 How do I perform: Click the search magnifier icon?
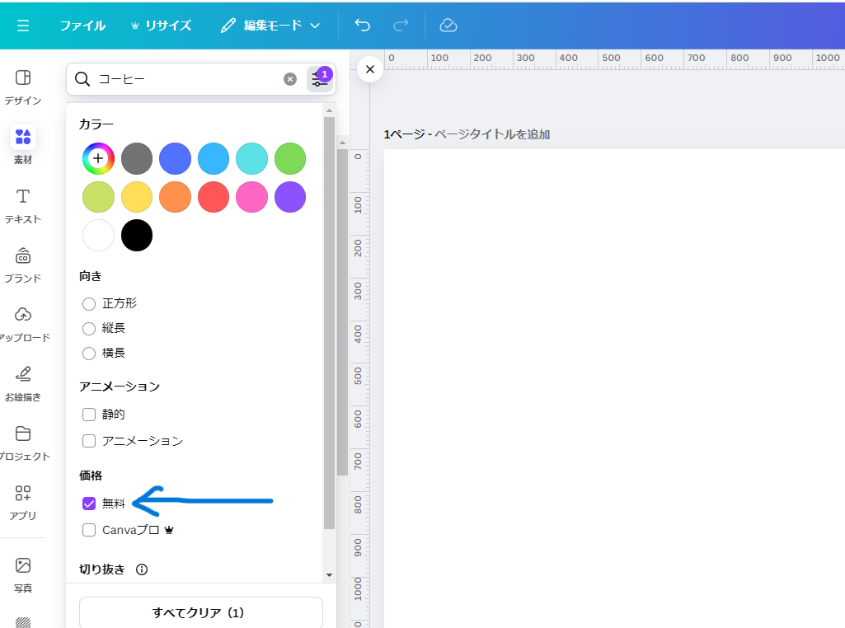coord(82,79)
